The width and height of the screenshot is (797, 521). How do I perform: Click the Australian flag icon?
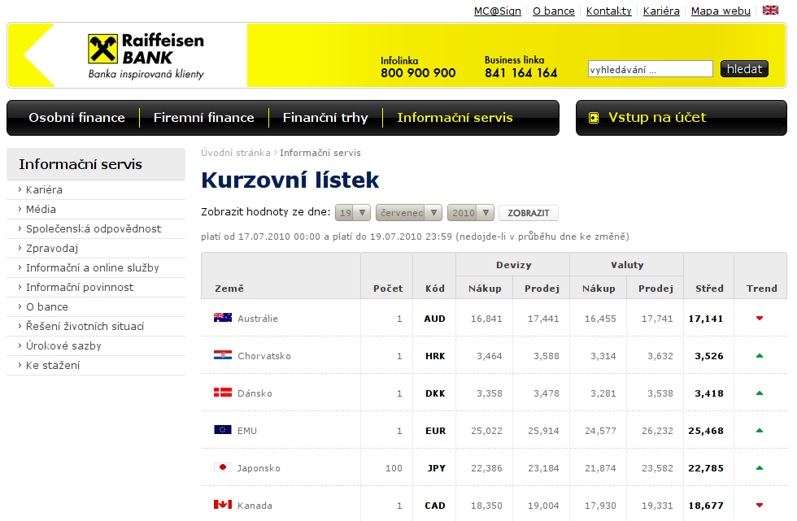click(222, 318)
